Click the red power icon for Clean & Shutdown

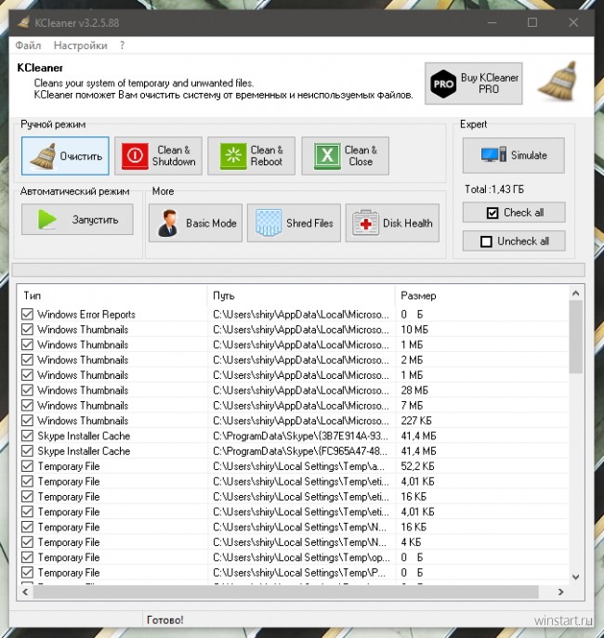(135, 156)
